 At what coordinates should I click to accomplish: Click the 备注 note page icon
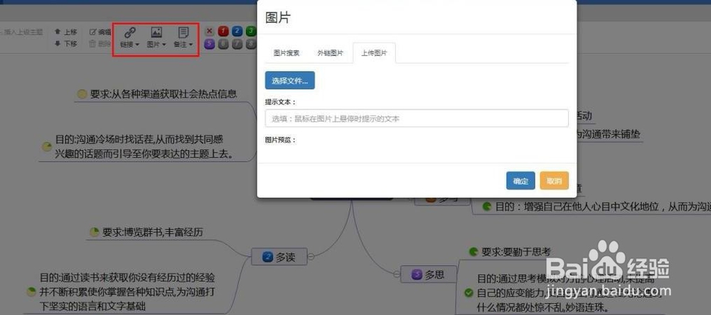point(183,32)
